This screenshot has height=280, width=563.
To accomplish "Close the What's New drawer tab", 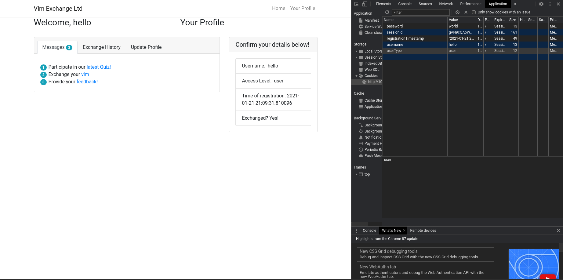I will 404,231.
